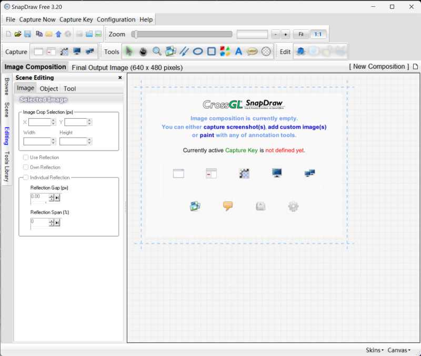Click the Reflection Gap input field
This screenshot has width=421, height=356.
39,197
